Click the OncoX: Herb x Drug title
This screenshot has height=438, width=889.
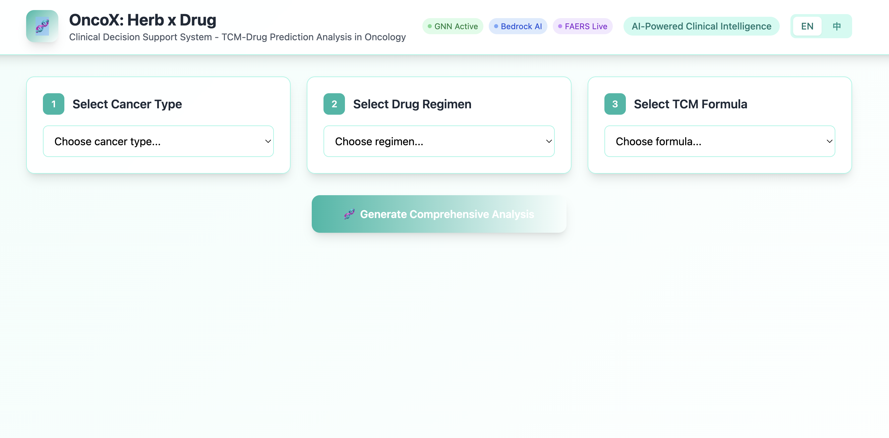pos(142,20)
